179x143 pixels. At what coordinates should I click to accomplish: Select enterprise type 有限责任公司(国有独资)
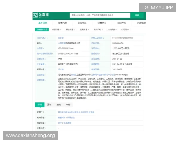pos(68,64)
